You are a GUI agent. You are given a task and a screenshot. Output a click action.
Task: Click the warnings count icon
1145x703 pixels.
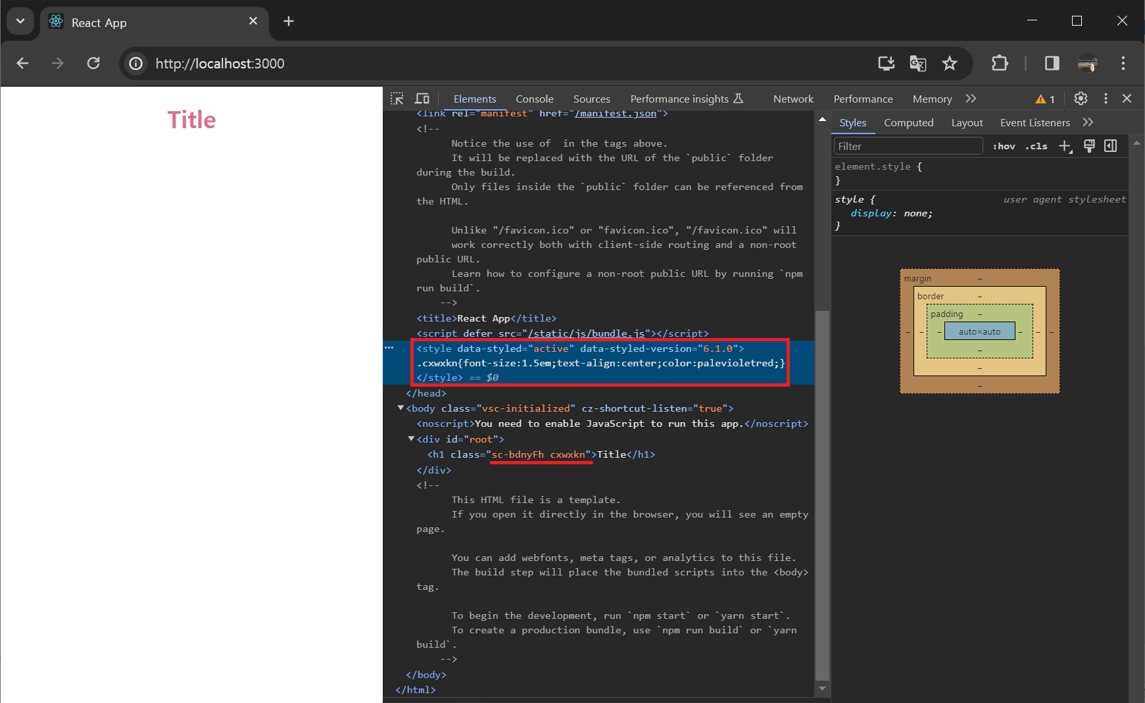tap(1045, 99)
